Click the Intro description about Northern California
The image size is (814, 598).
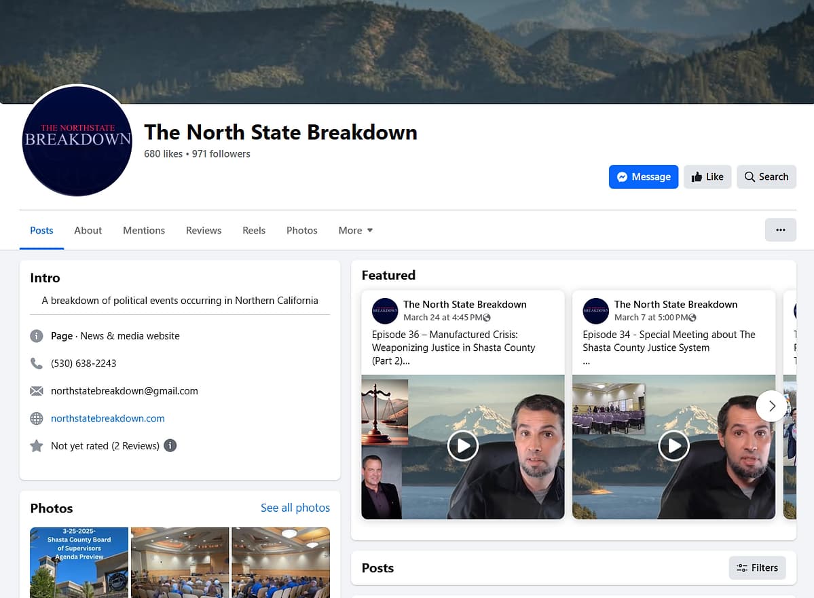[180, 301]
